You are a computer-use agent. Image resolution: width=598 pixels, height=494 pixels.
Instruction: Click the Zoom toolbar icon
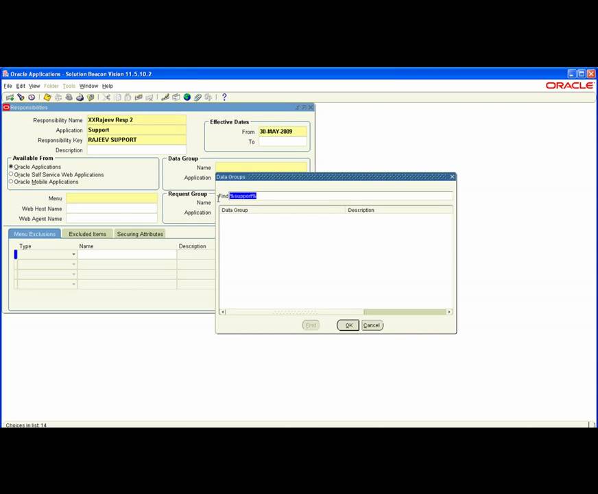pos(176,97)
